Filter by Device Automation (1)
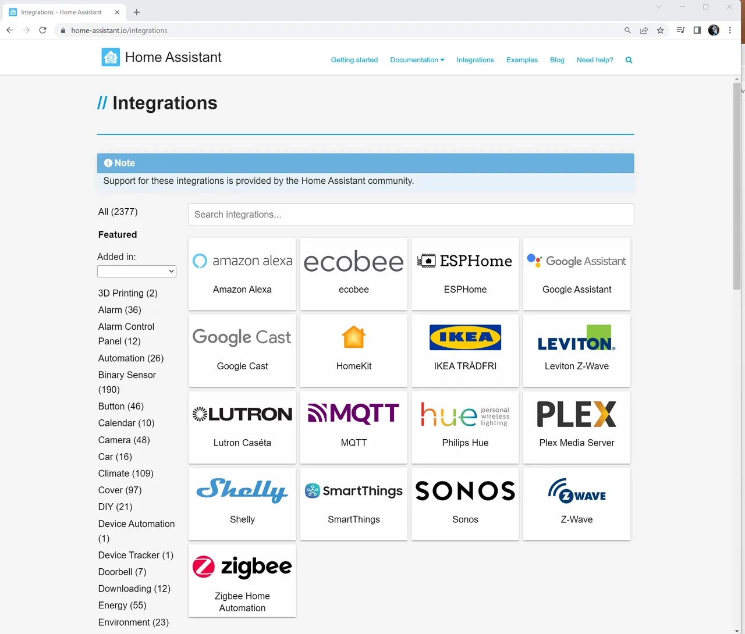Screen dimensions: 745x634 pos(136,531)
